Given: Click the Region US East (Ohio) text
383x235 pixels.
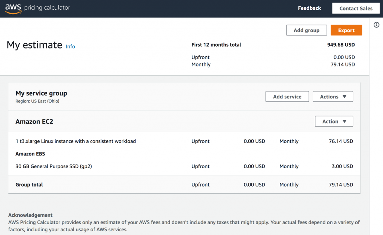Looking at the screenshot, I should 37,101.
